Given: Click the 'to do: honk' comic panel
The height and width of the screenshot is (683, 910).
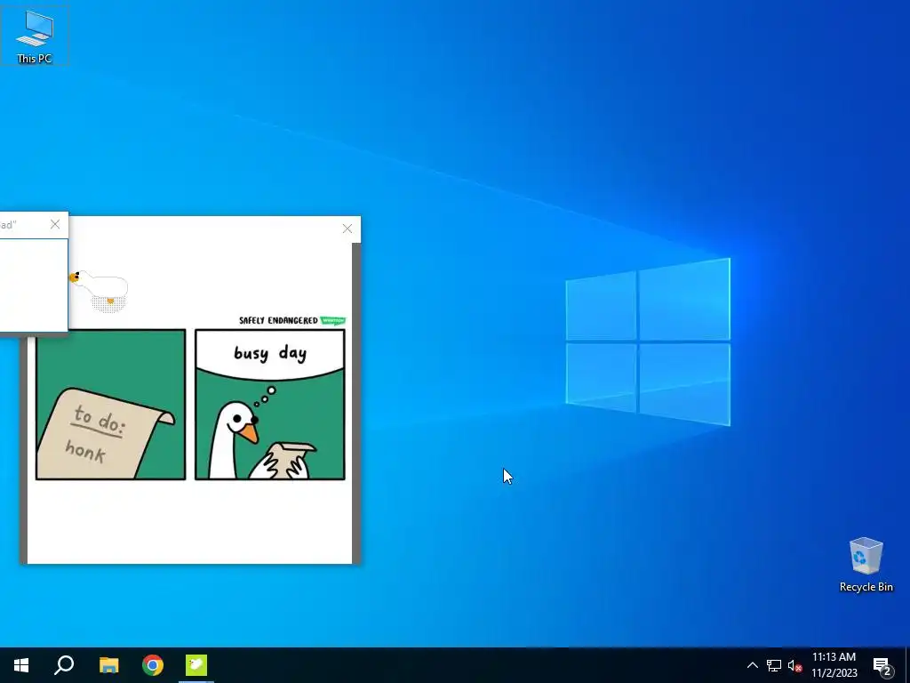Looking at the screenshot, I should (x=111, y=405).
